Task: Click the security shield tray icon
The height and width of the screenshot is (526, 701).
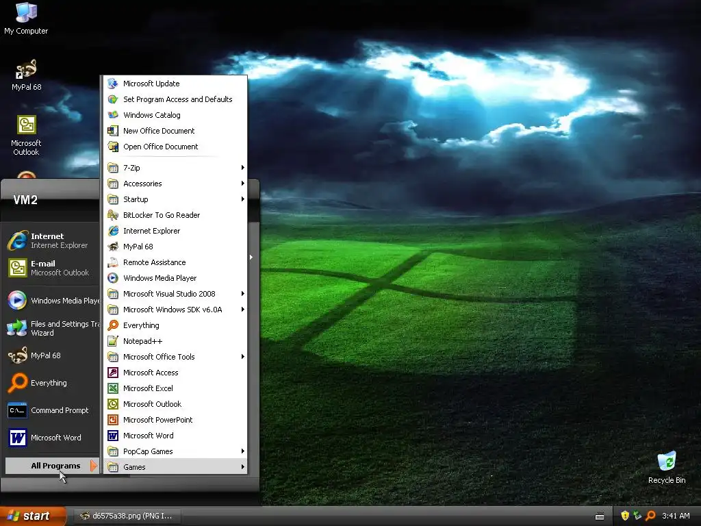Action: tap(625, 516)
